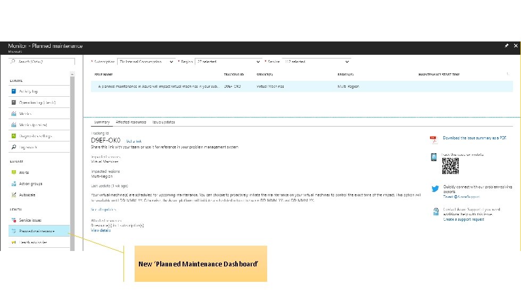Click the Health advisories icon
The width and height of the screenshot is (521, 293).
click(x=14, y=242)
